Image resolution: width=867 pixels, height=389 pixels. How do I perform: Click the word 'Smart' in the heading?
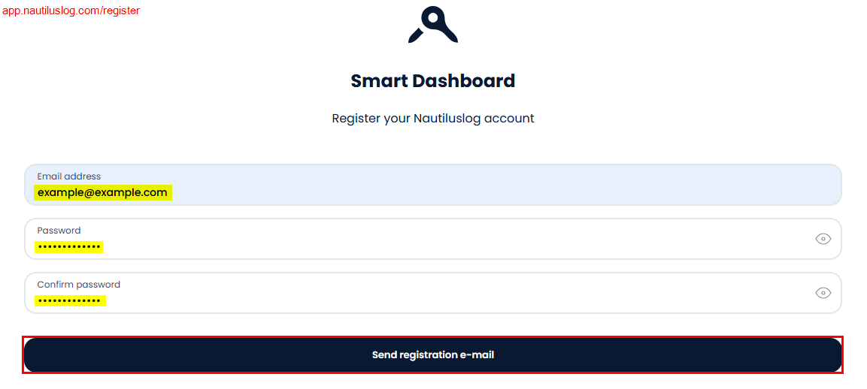(379, 81)
